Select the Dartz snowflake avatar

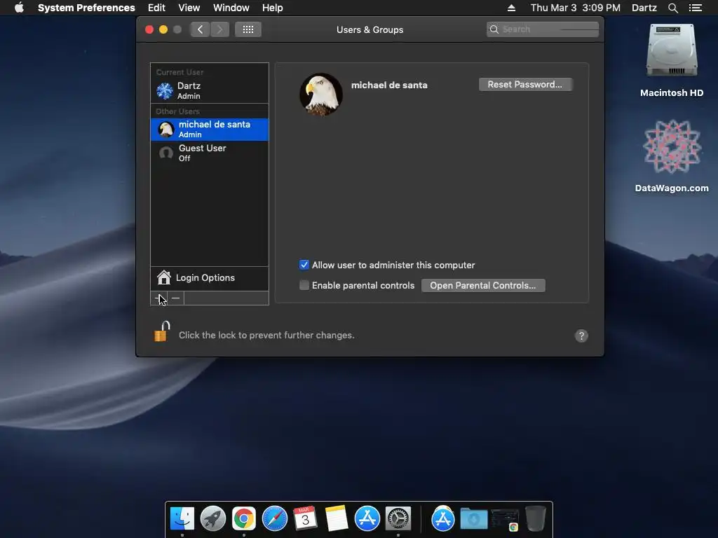165,90
